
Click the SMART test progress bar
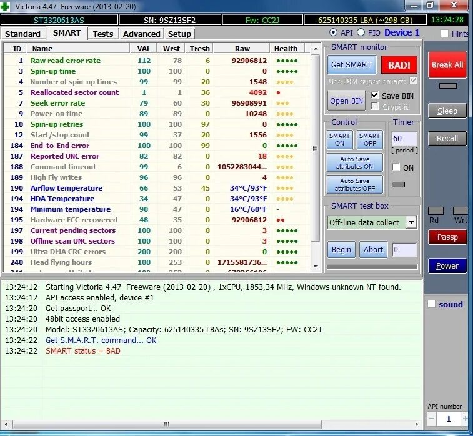click(x=372, y=267)
